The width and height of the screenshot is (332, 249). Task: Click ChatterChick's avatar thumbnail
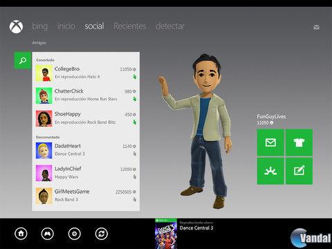pyautogui.click(x=44, y=95)
